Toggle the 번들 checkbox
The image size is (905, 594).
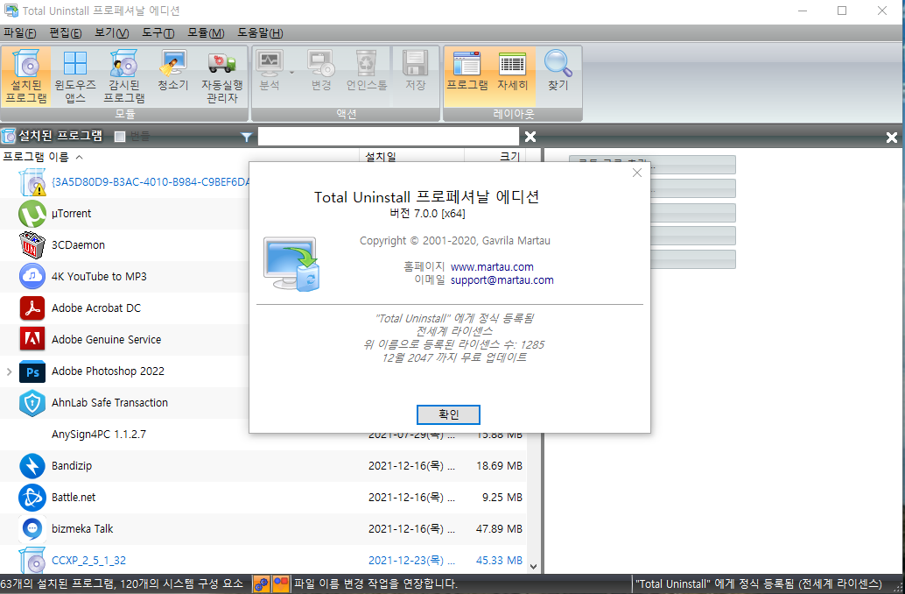point(120,137)
